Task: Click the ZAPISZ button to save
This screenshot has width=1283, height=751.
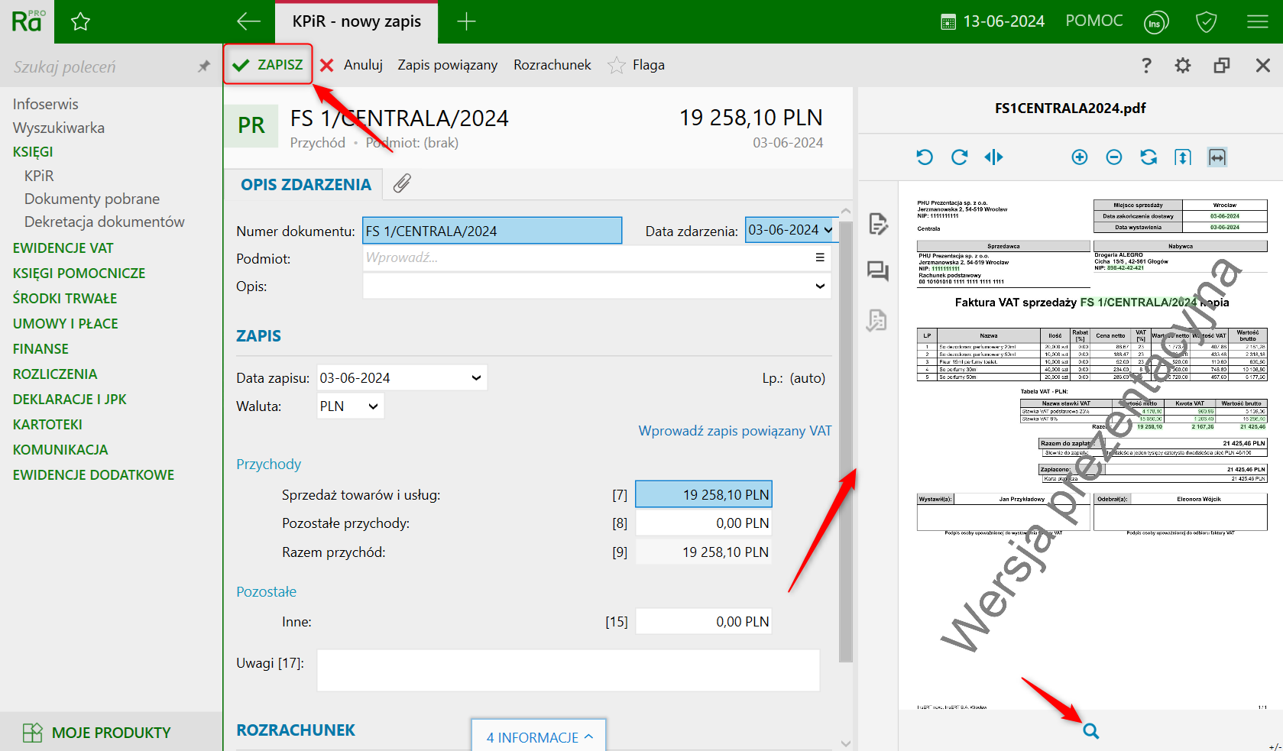Action: pyautogui.click(x=269, y=65)
